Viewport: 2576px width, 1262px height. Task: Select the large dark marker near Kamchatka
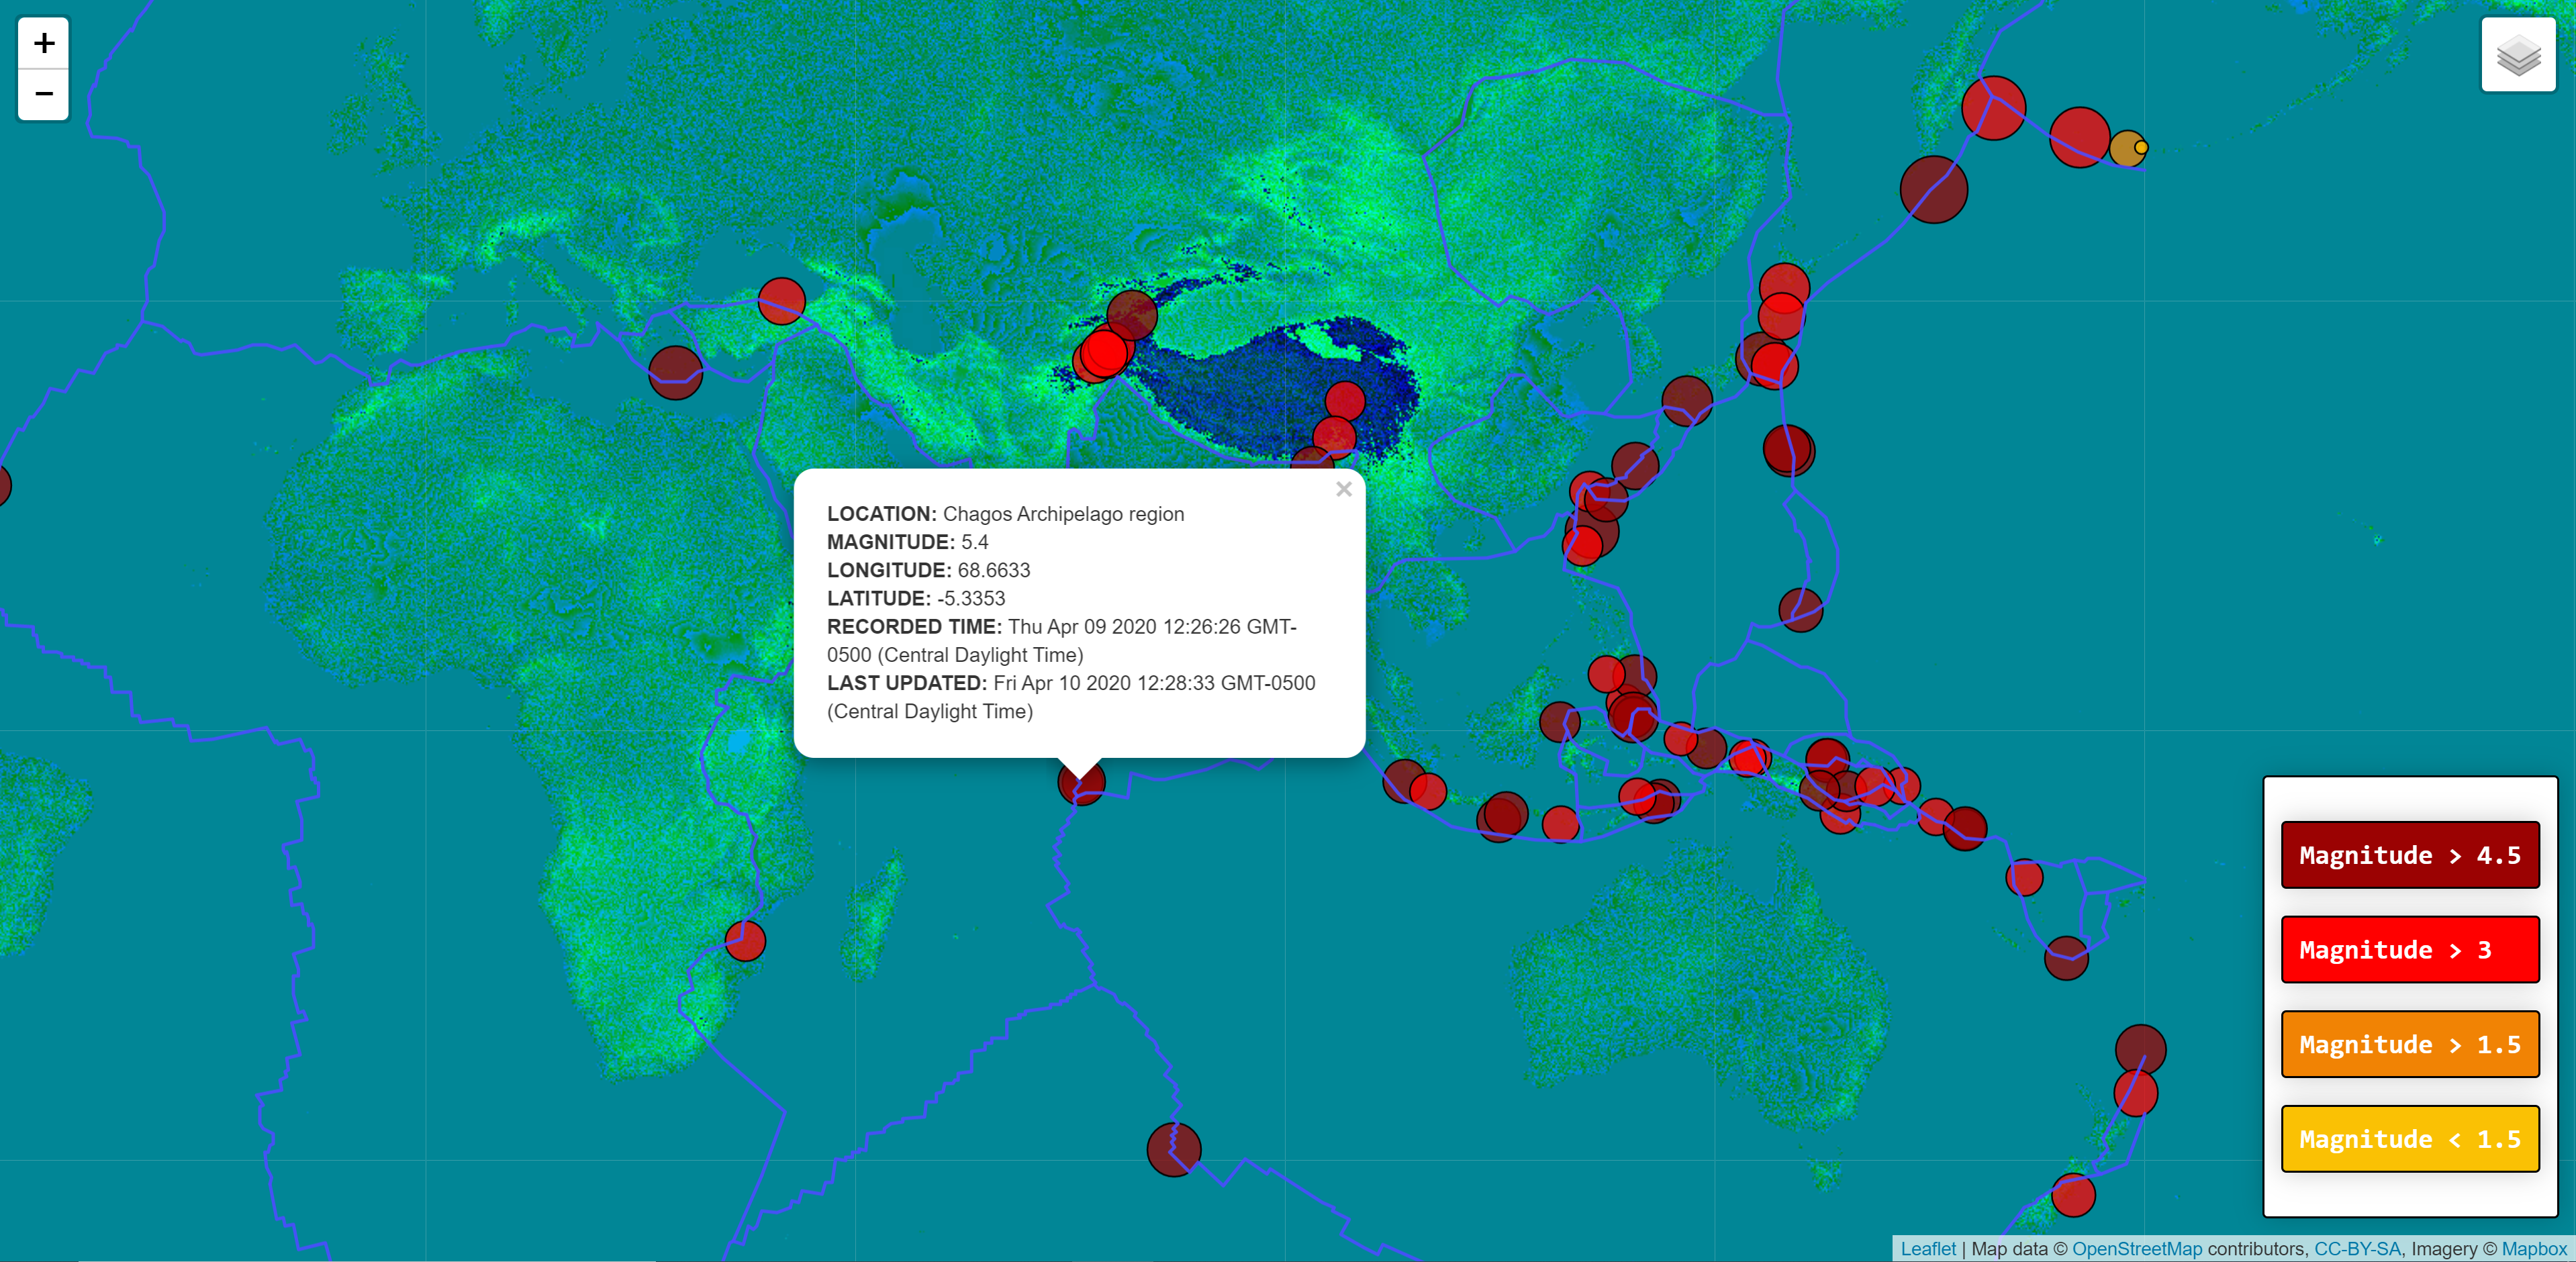pyautogui.click(x=1933, y=190)
